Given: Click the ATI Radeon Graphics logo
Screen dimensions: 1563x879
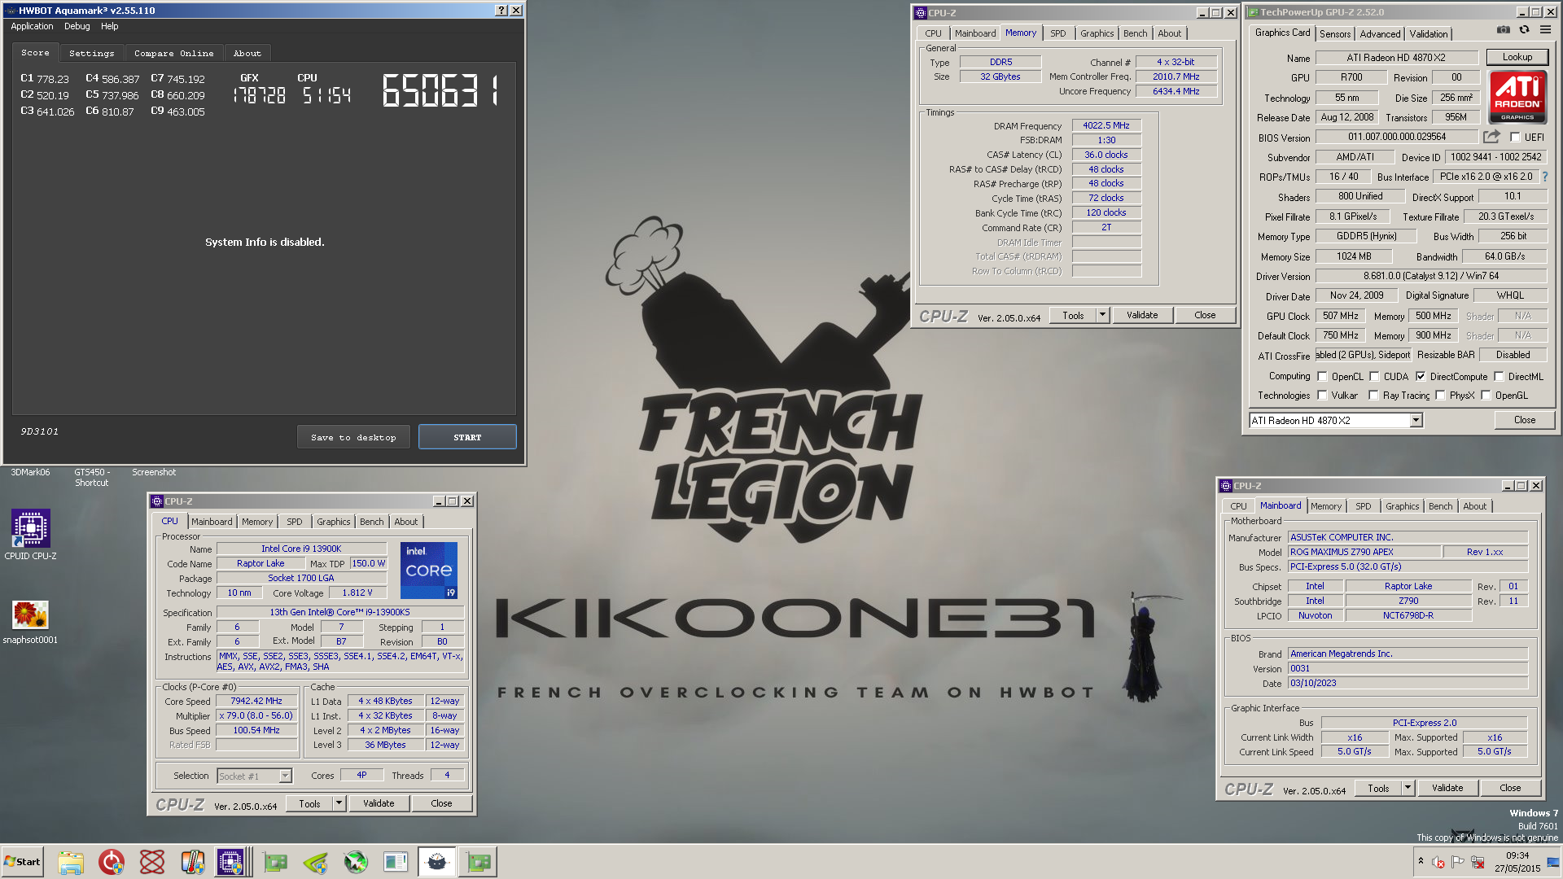Looking at the screenshot, I should click(1517, 97).
